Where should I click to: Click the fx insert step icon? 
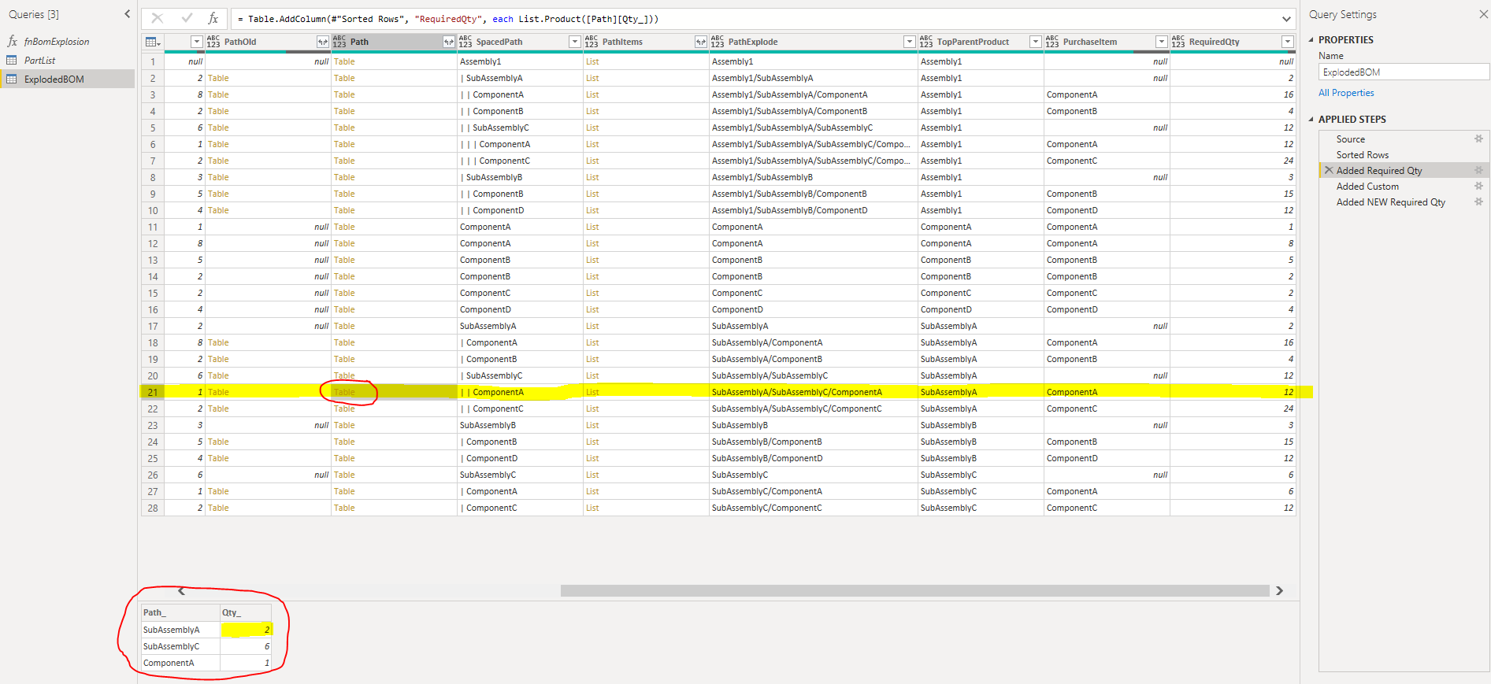click(x=213, y=18)
